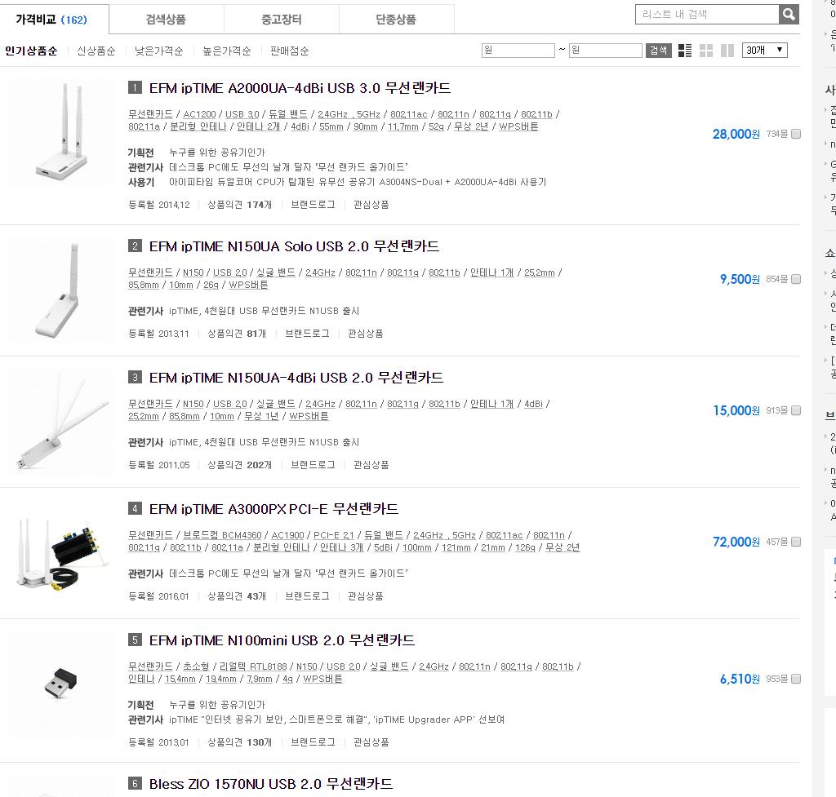Switch to the 중고장터 tab
Viewport: 836px width, 797px height.
coord(282,20)
